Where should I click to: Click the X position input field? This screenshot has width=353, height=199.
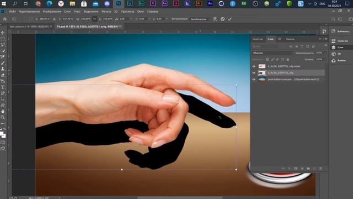[x=44, y=19]
